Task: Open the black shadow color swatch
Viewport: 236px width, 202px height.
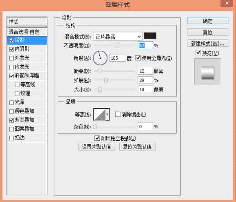Action: 150,36
